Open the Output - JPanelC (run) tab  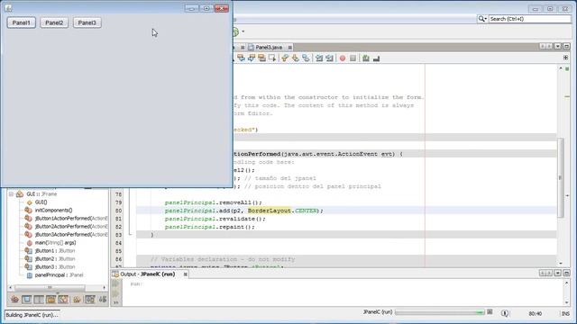(x=147, y=274)
